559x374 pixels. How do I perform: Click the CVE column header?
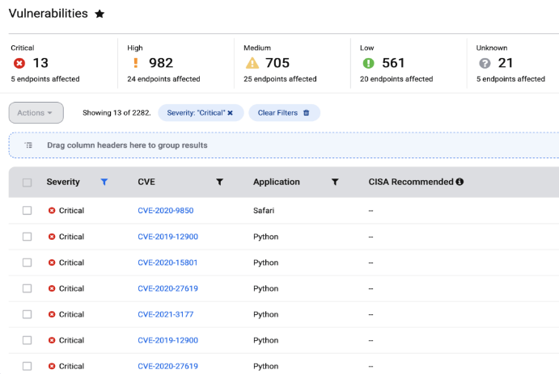tap(146, 182)
